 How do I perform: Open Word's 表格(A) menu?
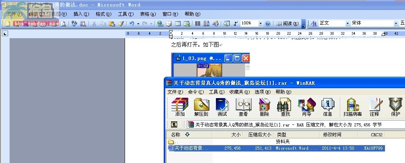148,14
